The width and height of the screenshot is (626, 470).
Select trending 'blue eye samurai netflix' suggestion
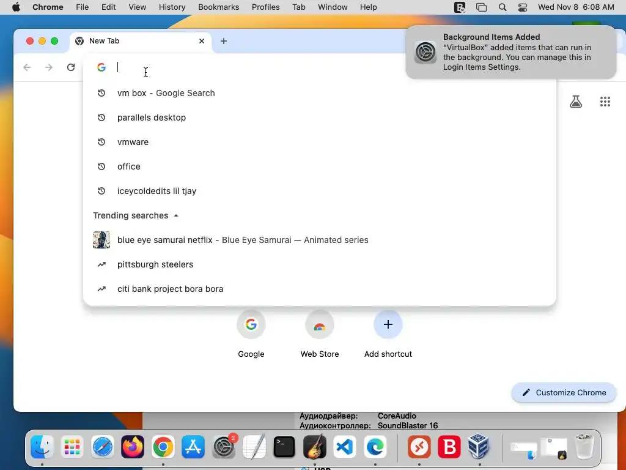(319, 240)
